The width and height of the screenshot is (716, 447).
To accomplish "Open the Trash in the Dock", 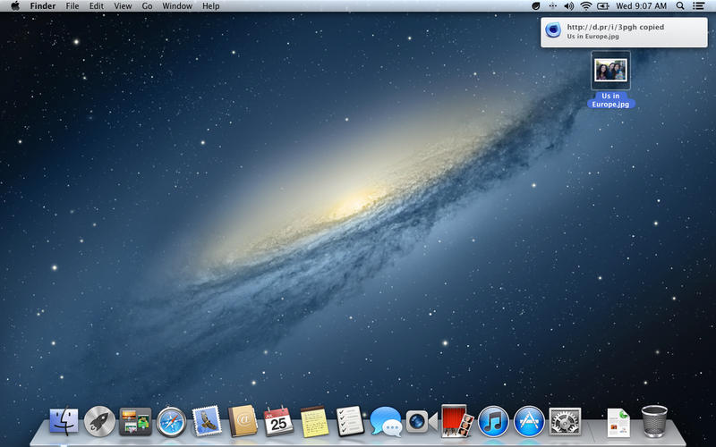I will [654, 420].
